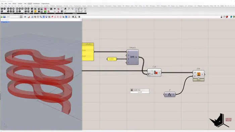This screenshot has height=132, width=235.
Task: Click the red pin icon in canvas toolbar
Action: 52,17
